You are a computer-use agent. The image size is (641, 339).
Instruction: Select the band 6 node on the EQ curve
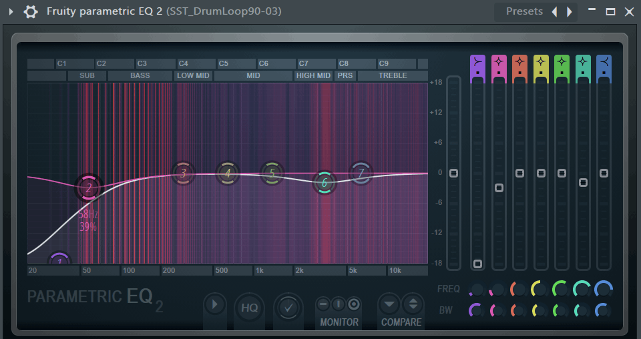tap(325, 182)
